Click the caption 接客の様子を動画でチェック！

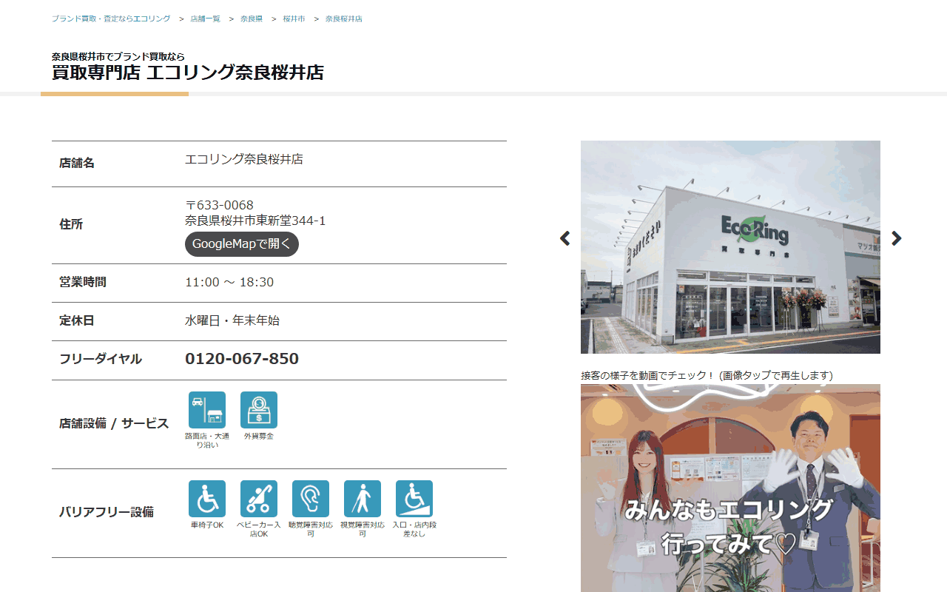647,375
